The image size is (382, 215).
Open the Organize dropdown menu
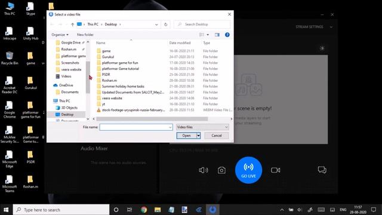[x=60, y=35]
